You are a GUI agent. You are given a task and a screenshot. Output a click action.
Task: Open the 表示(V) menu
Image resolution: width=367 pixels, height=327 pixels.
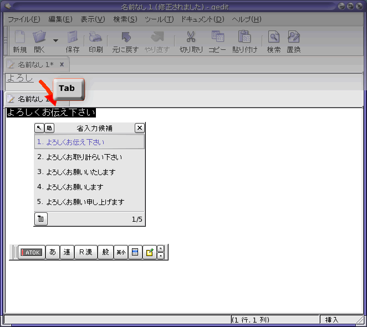93,19
